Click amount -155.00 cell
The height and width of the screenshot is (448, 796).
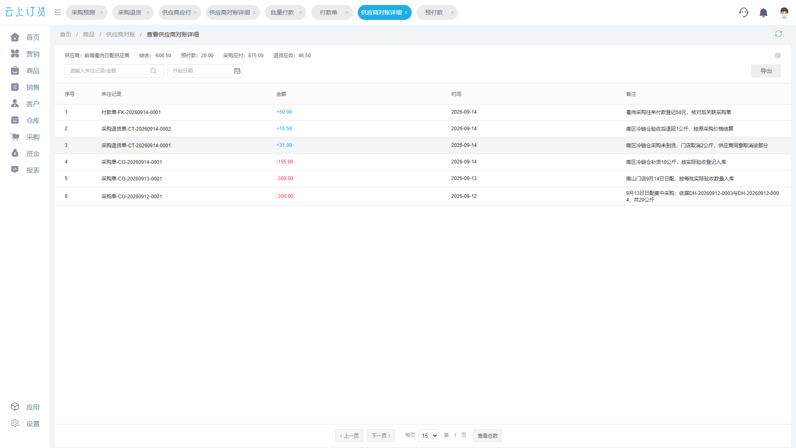click(285, 162)
